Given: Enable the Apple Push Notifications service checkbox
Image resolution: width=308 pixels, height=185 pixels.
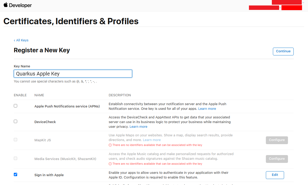Looking at the screenshot, I should (16, 106).
